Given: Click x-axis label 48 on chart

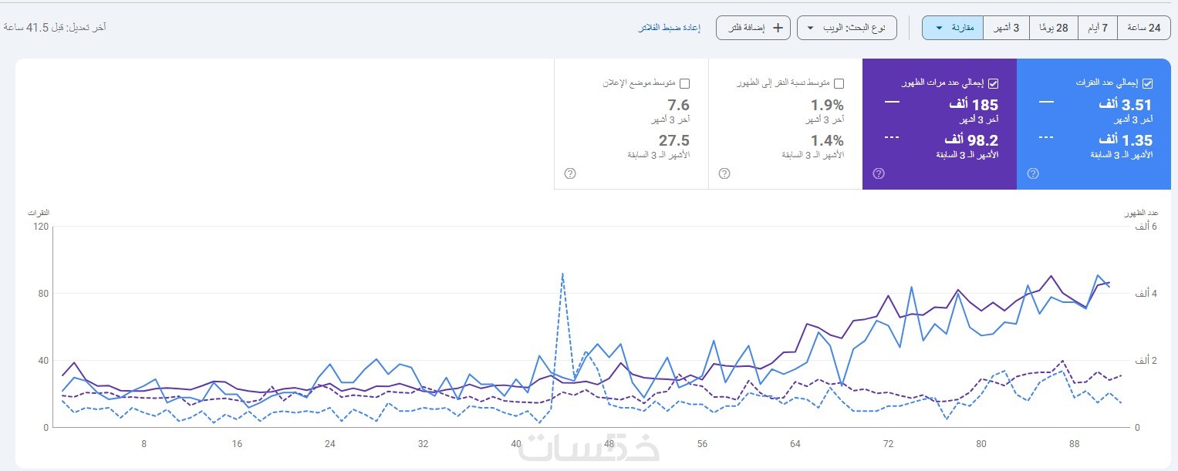Looking at the screenshot, I should (609, 444).
